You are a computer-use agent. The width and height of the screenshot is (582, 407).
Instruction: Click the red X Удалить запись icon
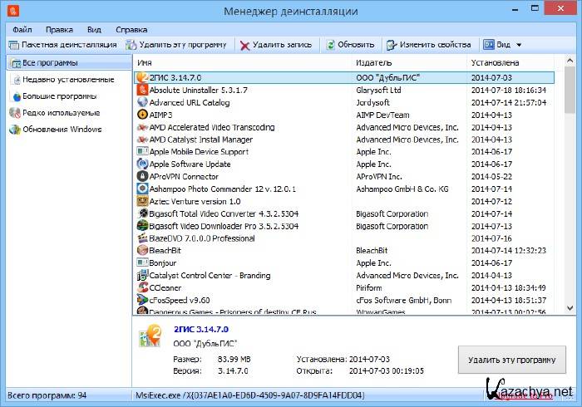pyautogui.click(x=245, y=45)
